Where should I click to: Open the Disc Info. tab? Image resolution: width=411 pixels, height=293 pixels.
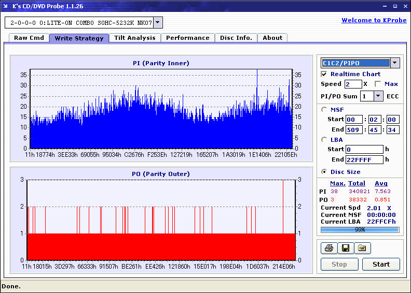[236, 38]
